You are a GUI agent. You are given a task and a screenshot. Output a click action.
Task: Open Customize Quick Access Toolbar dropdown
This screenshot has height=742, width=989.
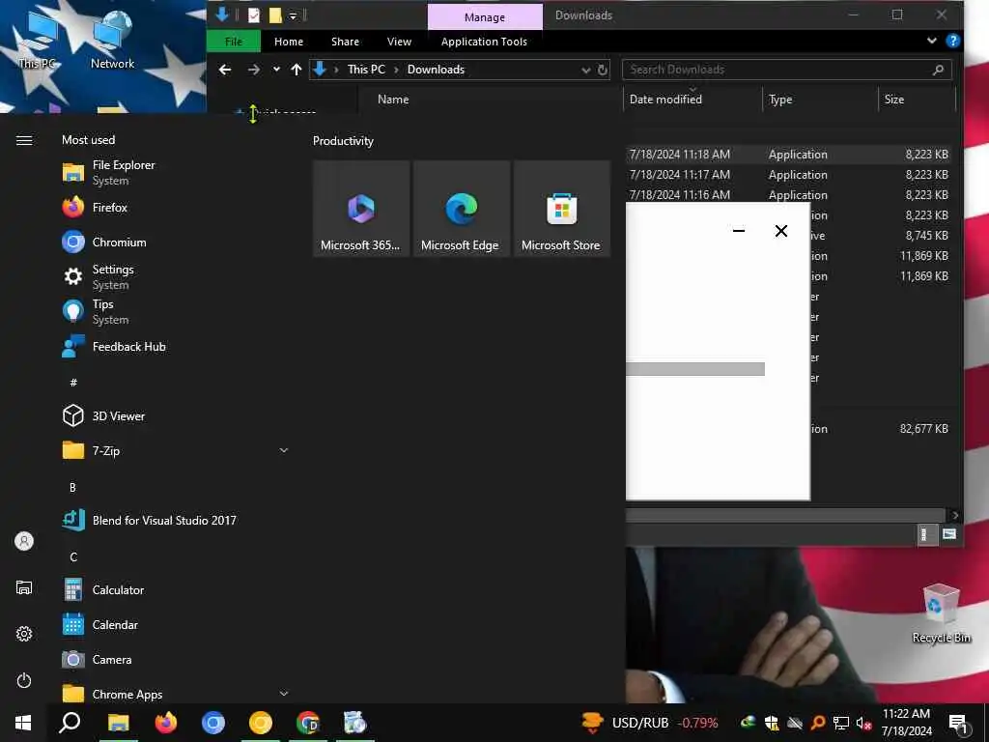point(294,15)
